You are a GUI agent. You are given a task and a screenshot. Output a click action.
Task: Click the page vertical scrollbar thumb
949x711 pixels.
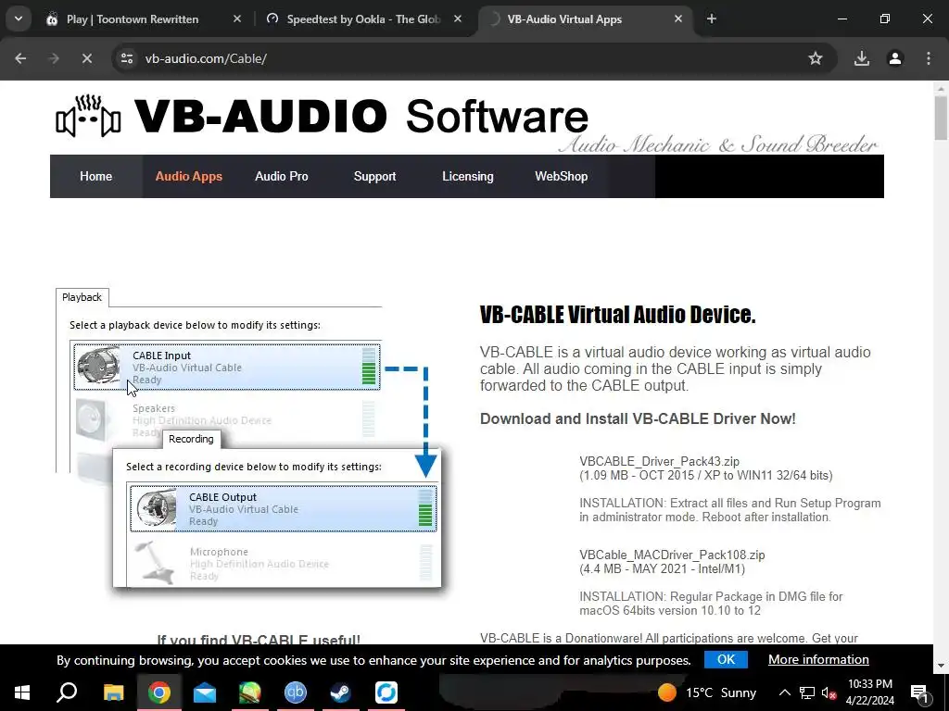pos(941,118)
